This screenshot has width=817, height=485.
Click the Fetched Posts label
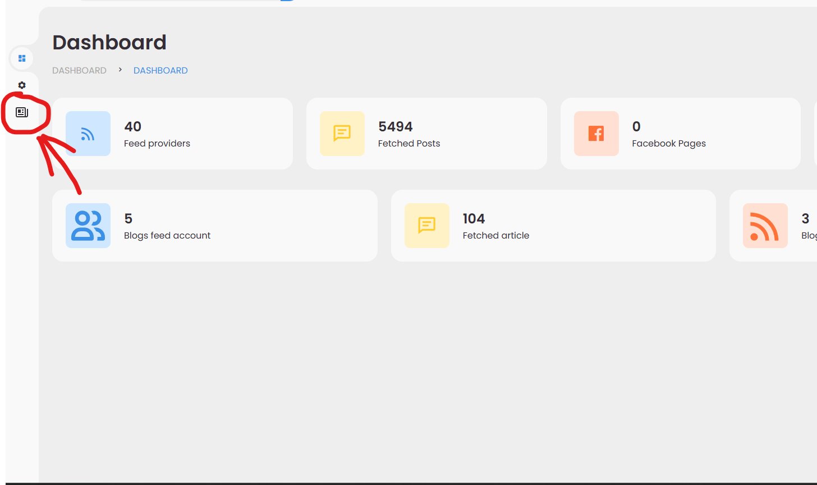tap(409, 144)
